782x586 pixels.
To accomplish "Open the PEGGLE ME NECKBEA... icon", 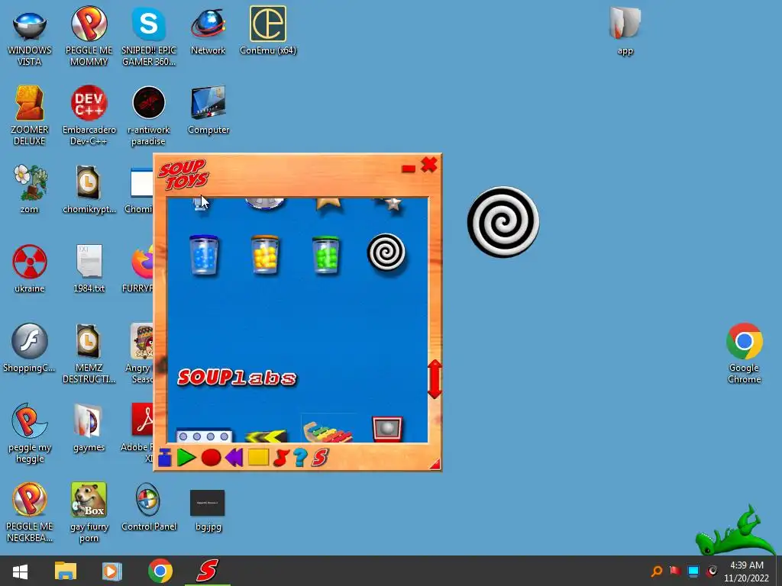I will click(x=30, y=512).
